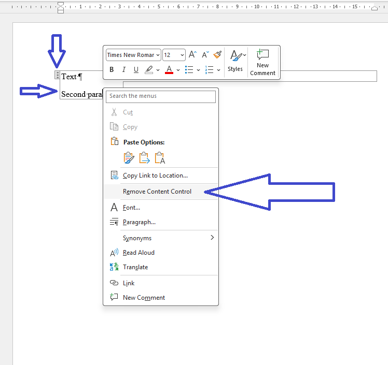Choose Keep Text Only paste option
Image resolution: width=388 pixels, height=365 pixels.
160,158
